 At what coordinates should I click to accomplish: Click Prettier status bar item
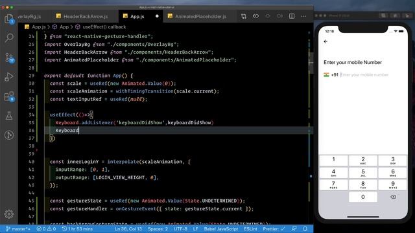pyautogui.click(x=274, y=228)
